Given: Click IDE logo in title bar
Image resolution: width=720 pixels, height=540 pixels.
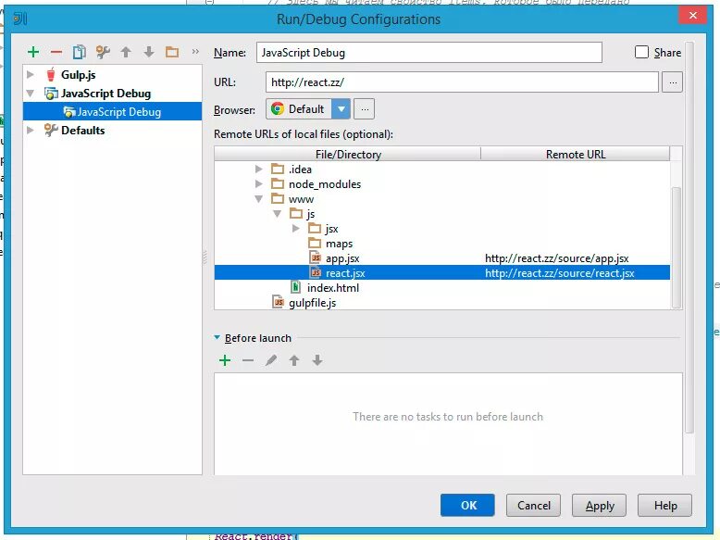Looking at the screenshot, I should pyautogui.click(x=20, y=19).
